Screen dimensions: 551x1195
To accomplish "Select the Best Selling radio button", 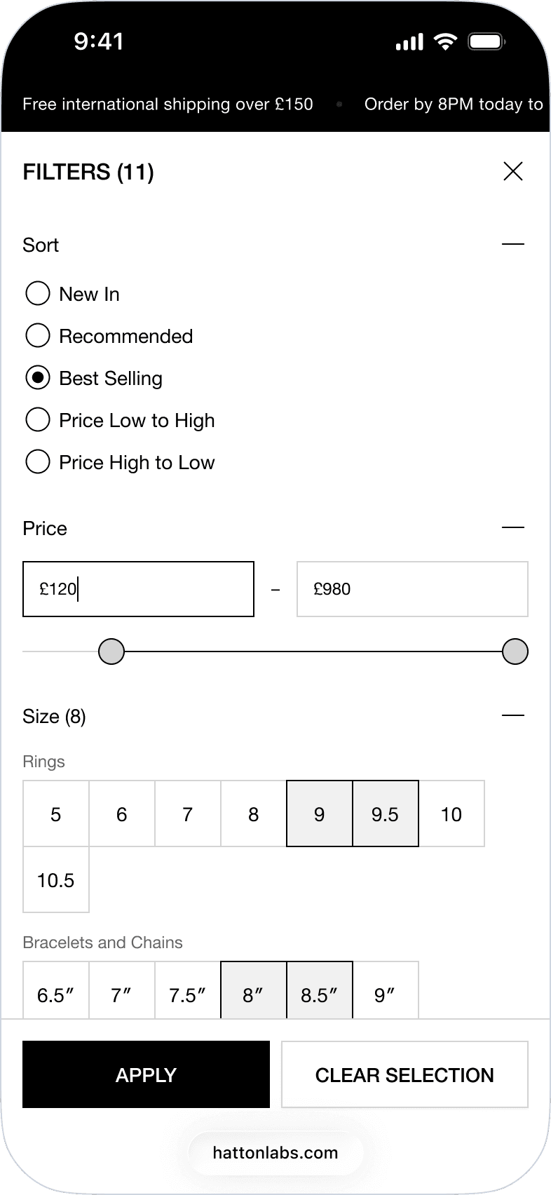I will pos(38,378).
